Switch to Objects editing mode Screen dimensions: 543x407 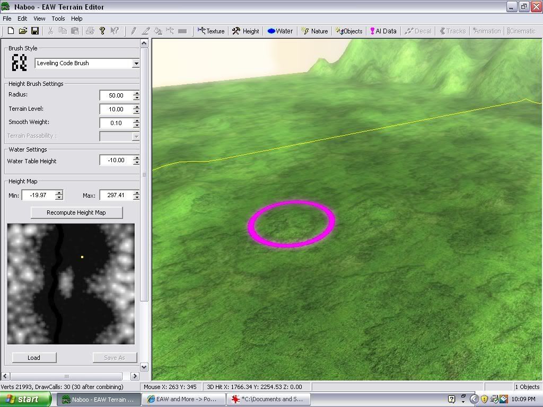pos(349,31)
